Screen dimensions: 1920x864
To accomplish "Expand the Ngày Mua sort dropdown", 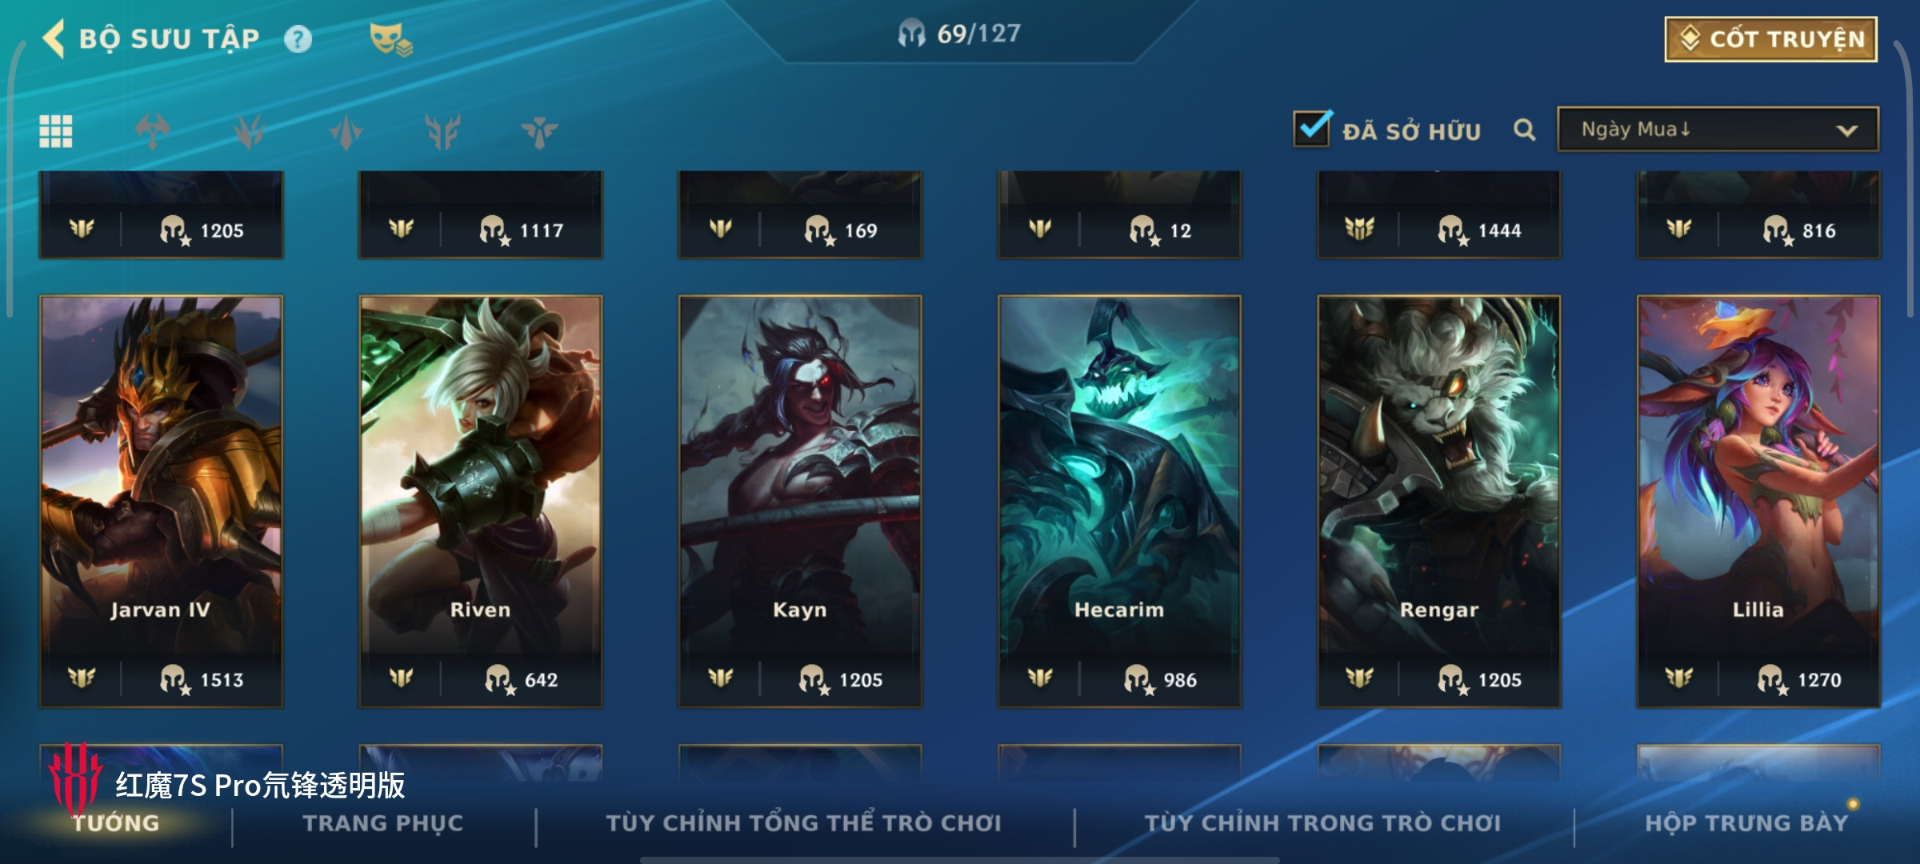I will [1718, 130].
